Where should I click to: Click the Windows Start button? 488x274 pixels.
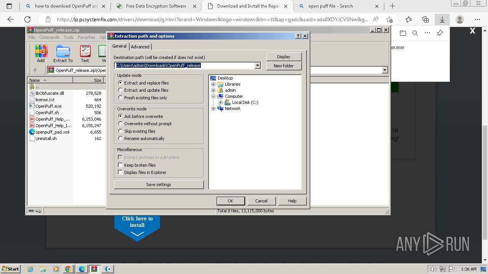(x=10, y=269)
